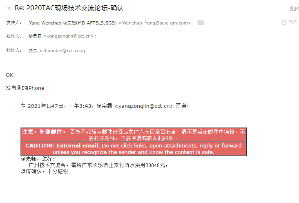Click zhonglan@cct.cn in the CC row

[x=61, y=51]
